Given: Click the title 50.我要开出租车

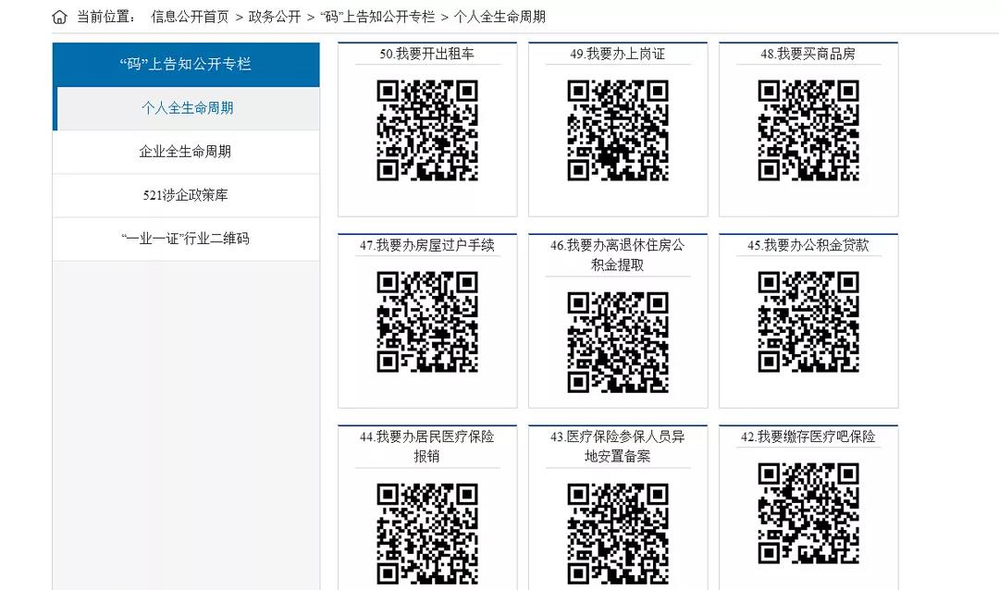Looking at the screenshot, I should (426, 55).
